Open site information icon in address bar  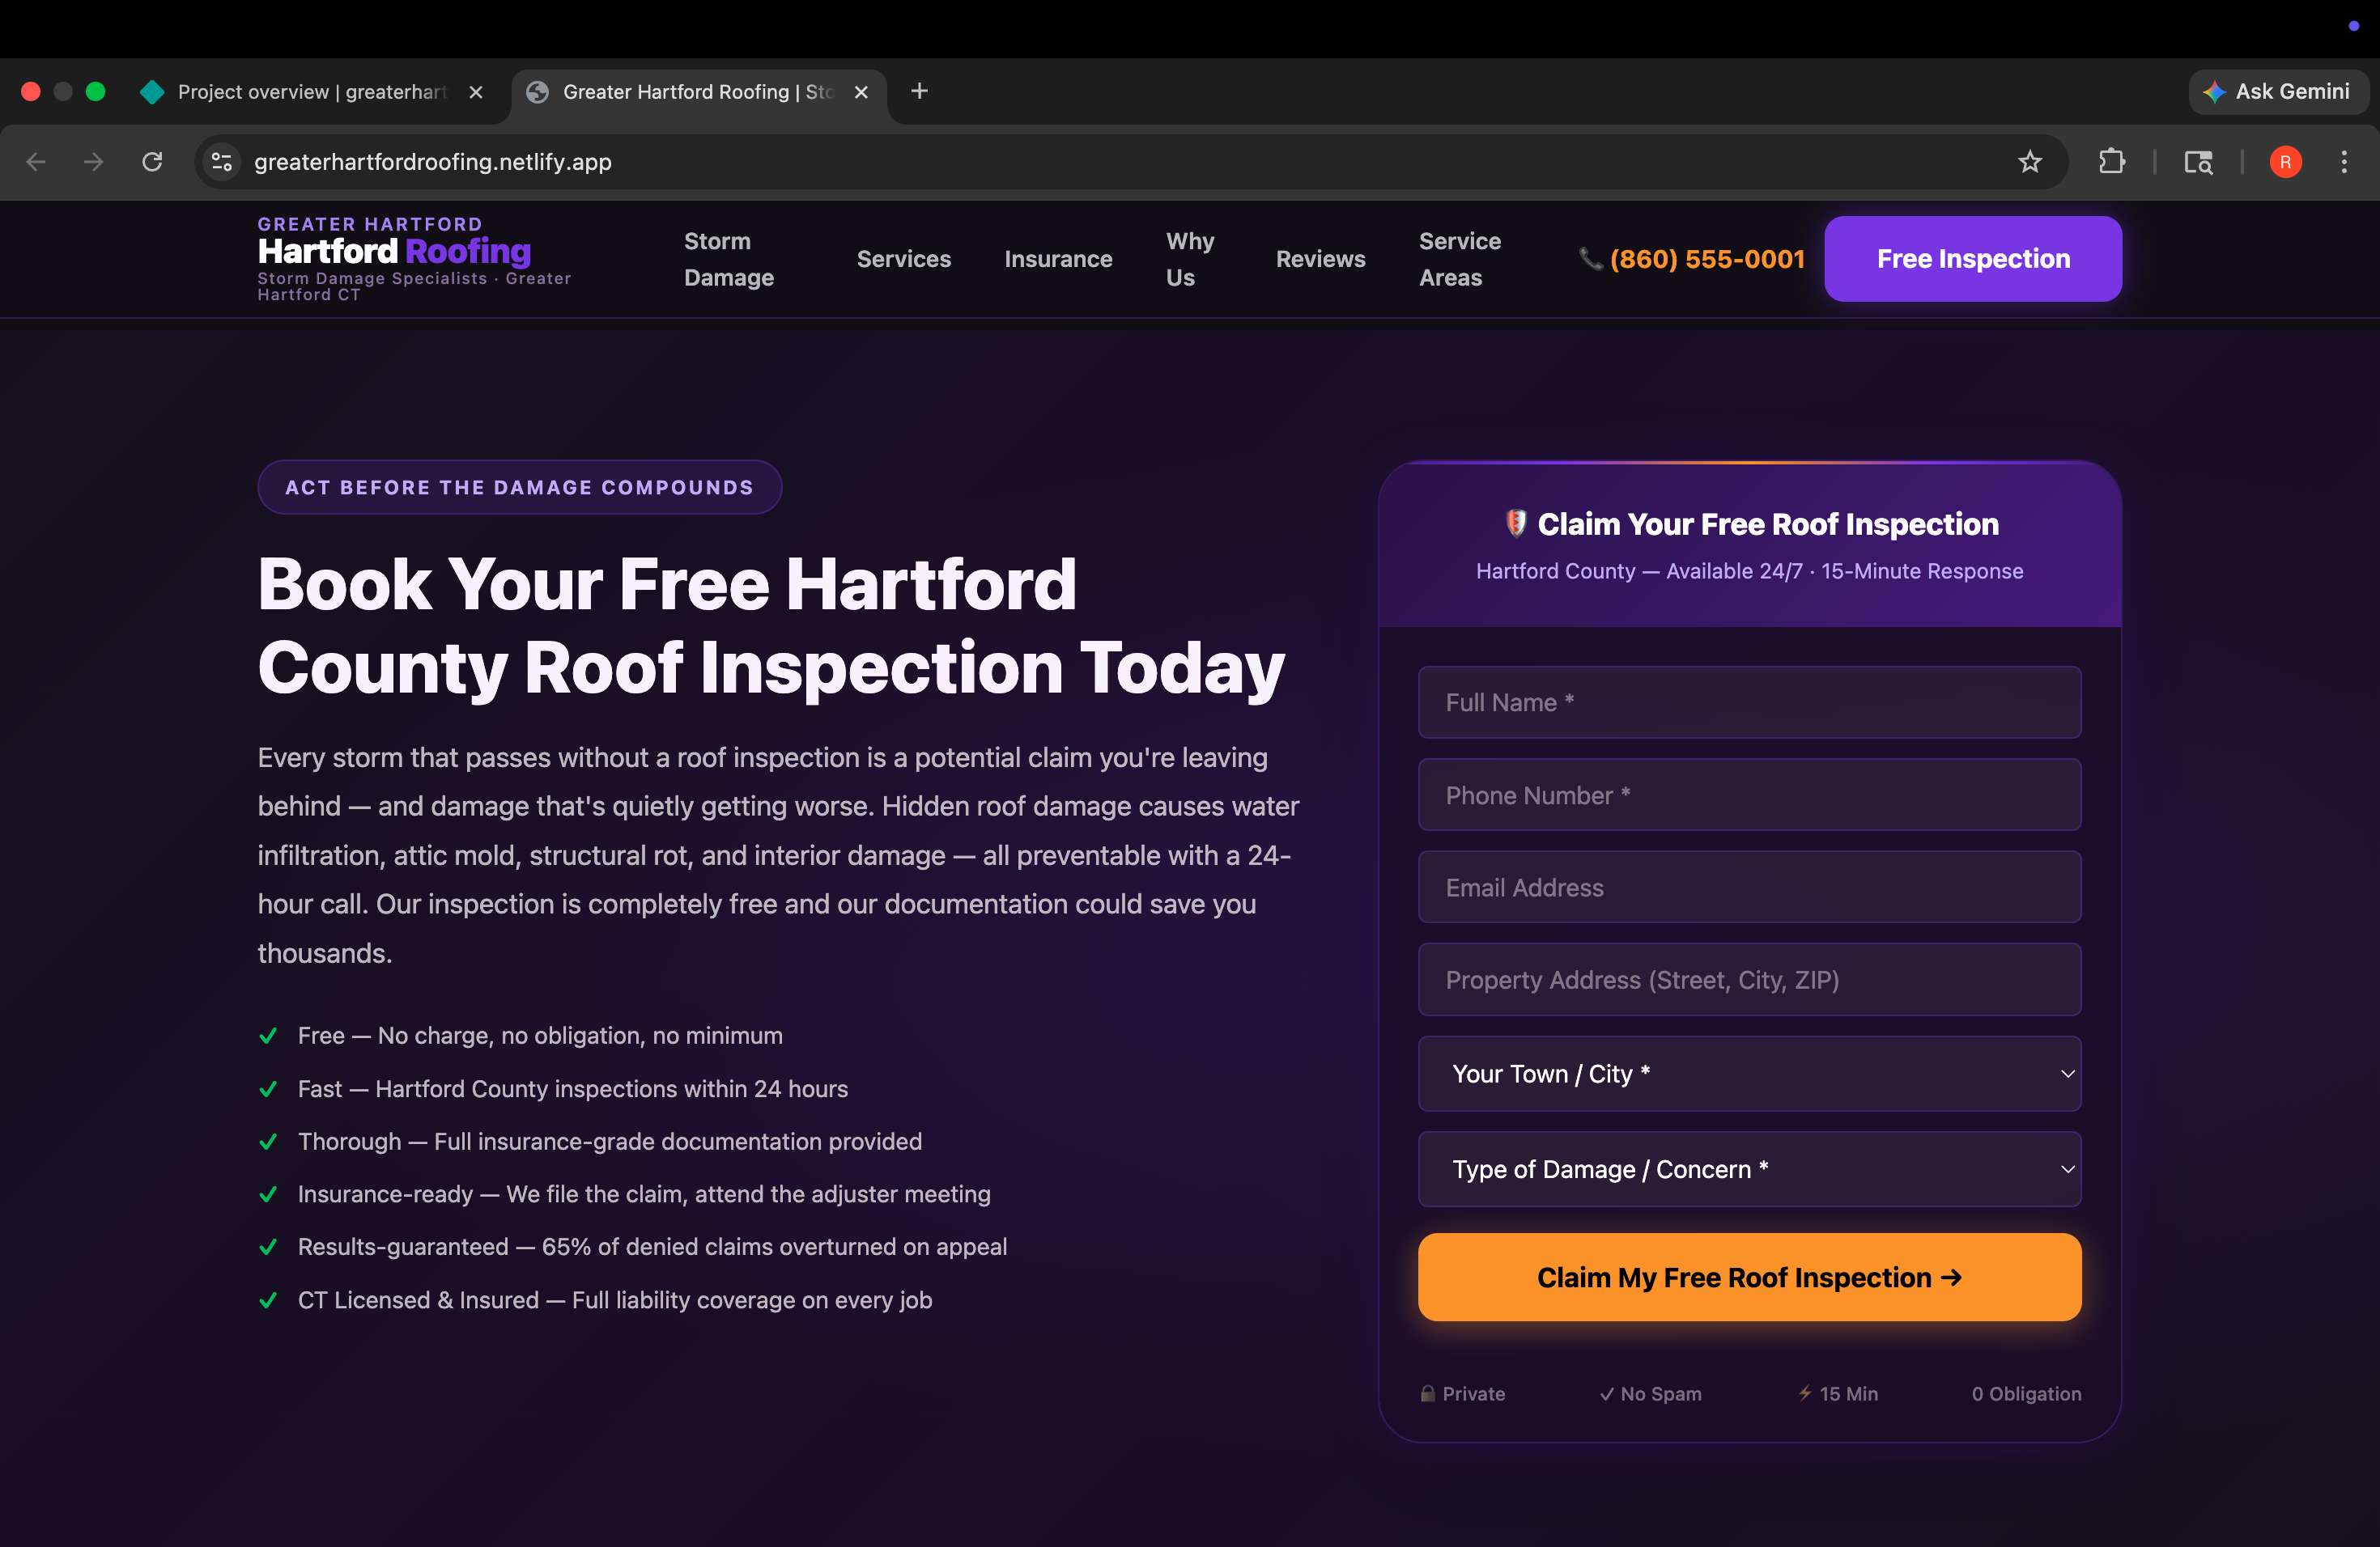coord(222,162)
